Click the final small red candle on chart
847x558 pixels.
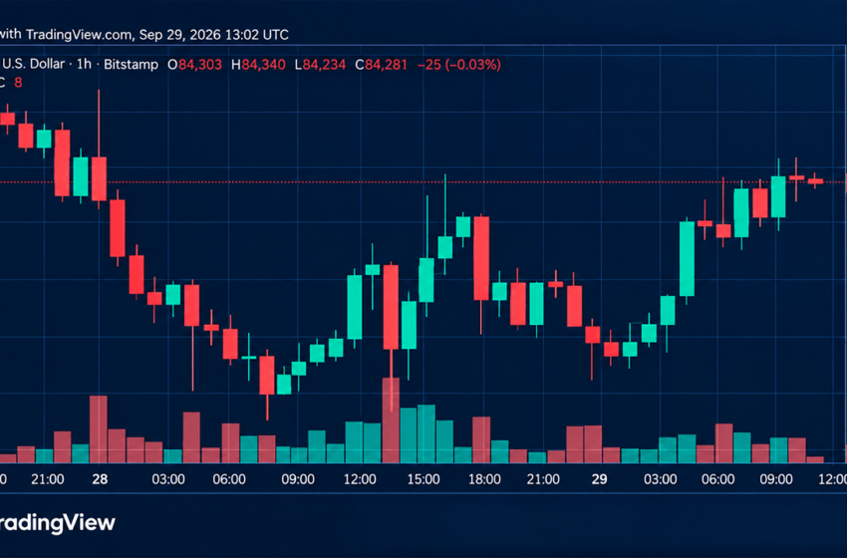click(x=815, y=181)
